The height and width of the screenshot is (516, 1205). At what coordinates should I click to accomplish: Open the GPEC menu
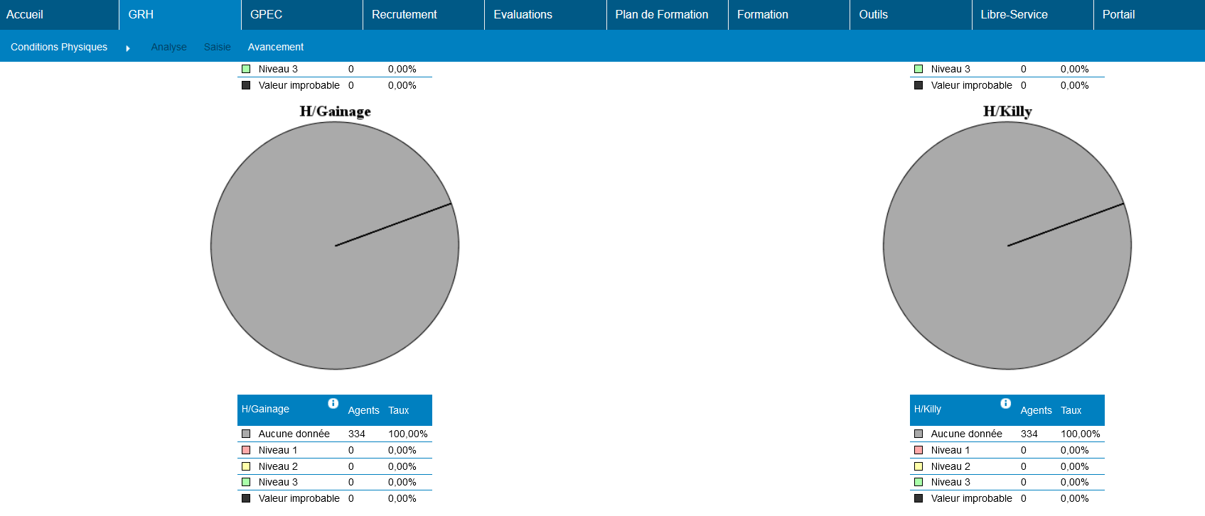click(266, 15)
